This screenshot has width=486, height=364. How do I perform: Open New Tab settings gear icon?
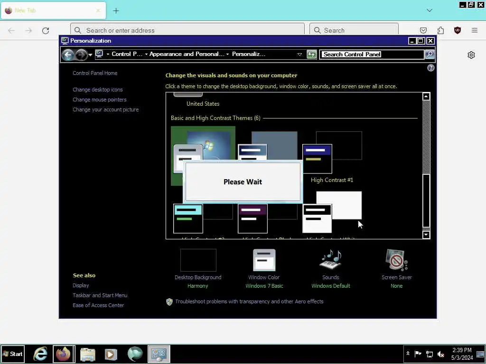point(471,55)
